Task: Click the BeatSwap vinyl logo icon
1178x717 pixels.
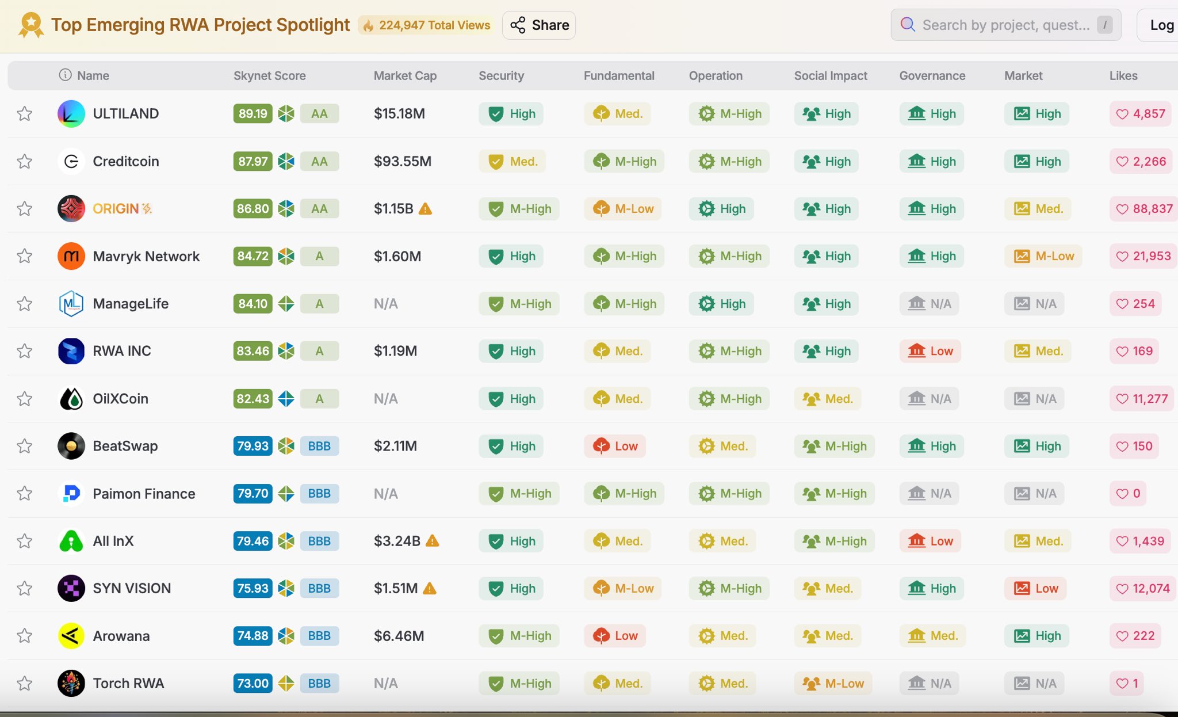Action: [71, 446]
